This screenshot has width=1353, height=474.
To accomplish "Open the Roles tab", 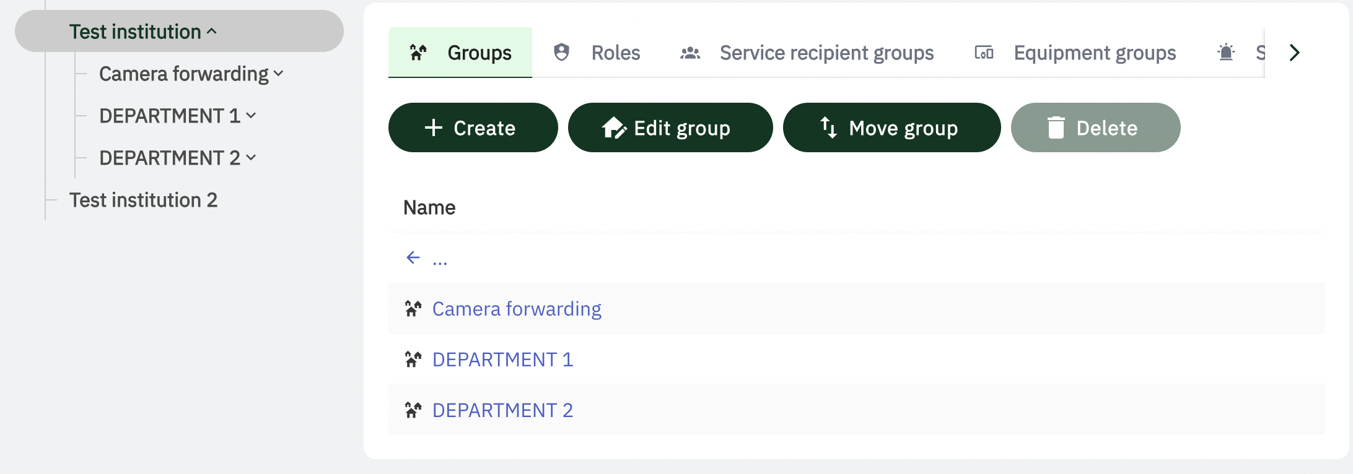I will [597, 53].
